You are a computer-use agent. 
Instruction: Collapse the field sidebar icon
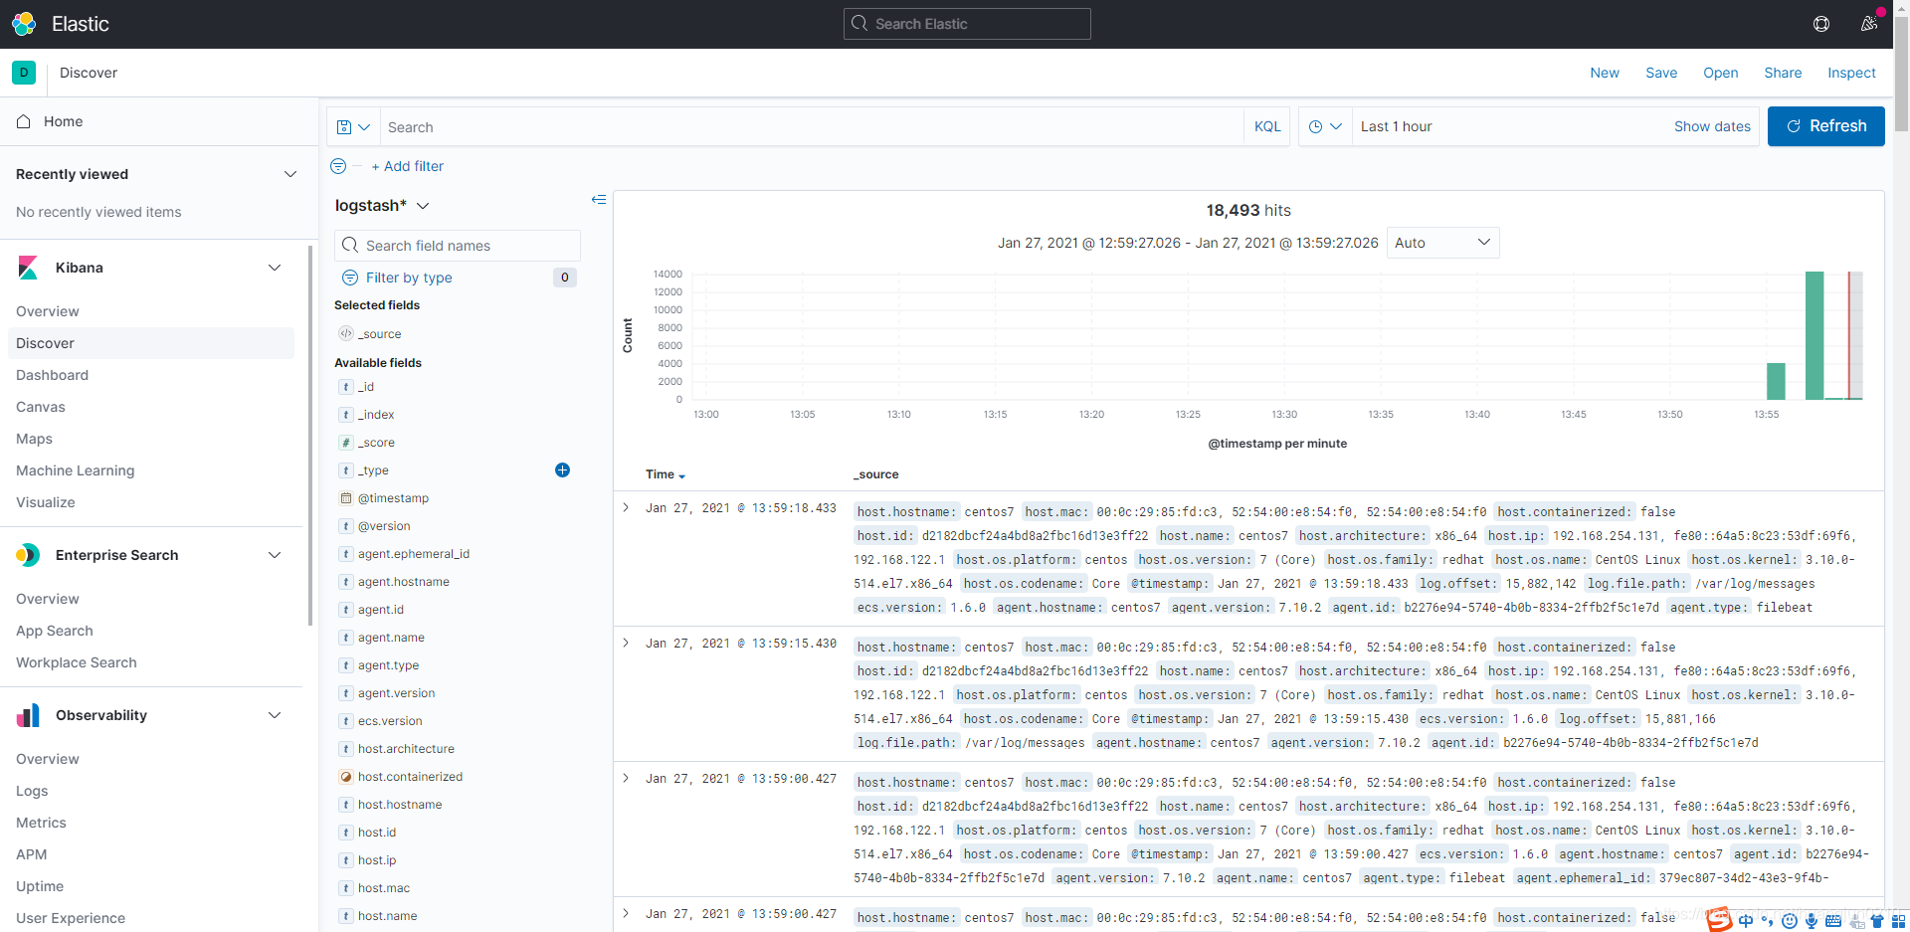(599, 200)
